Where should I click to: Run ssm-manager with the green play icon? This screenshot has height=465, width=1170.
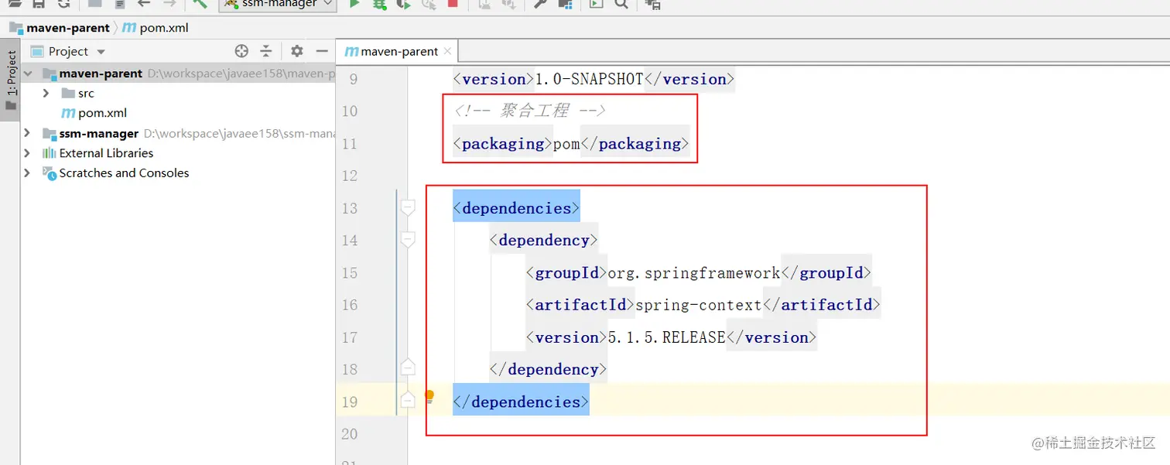tap(354, 4)
